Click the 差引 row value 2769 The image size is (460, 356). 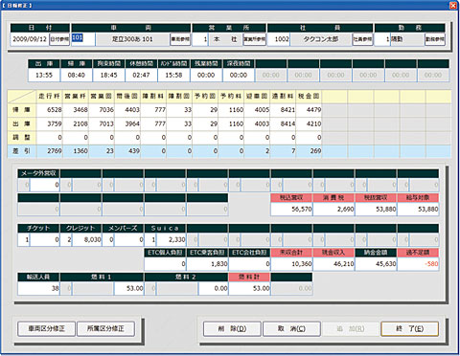coord(50,151)
